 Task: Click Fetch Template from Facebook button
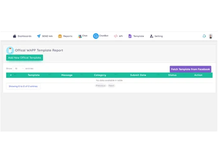tap(191, 69)
